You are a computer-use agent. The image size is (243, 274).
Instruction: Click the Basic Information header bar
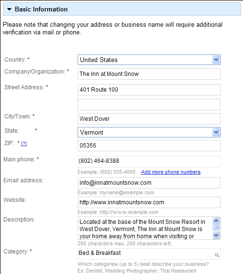(122, 9)
